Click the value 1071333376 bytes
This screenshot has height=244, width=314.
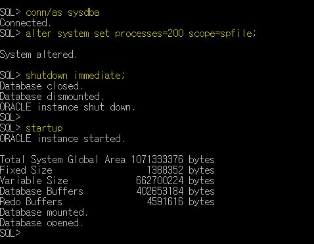click(173, 160)
